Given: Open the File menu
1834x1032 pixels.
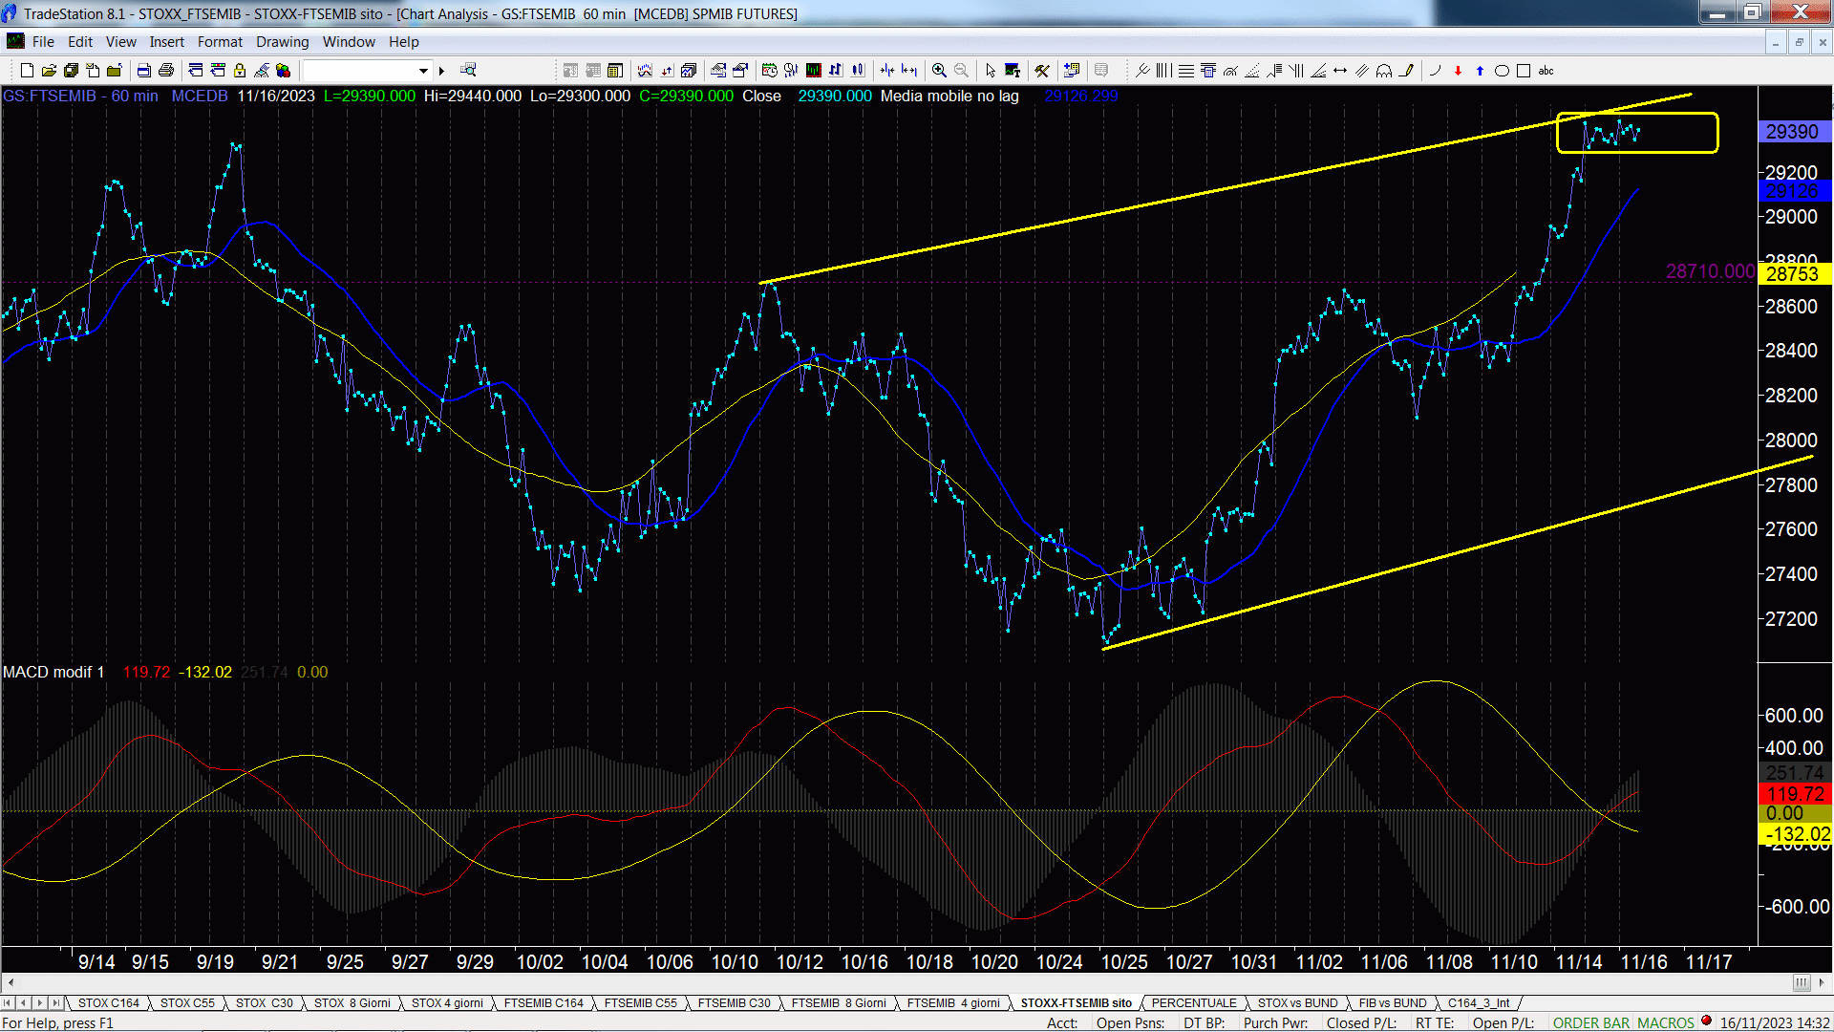Looking at the screenshot, I should [x=43, y=42].
